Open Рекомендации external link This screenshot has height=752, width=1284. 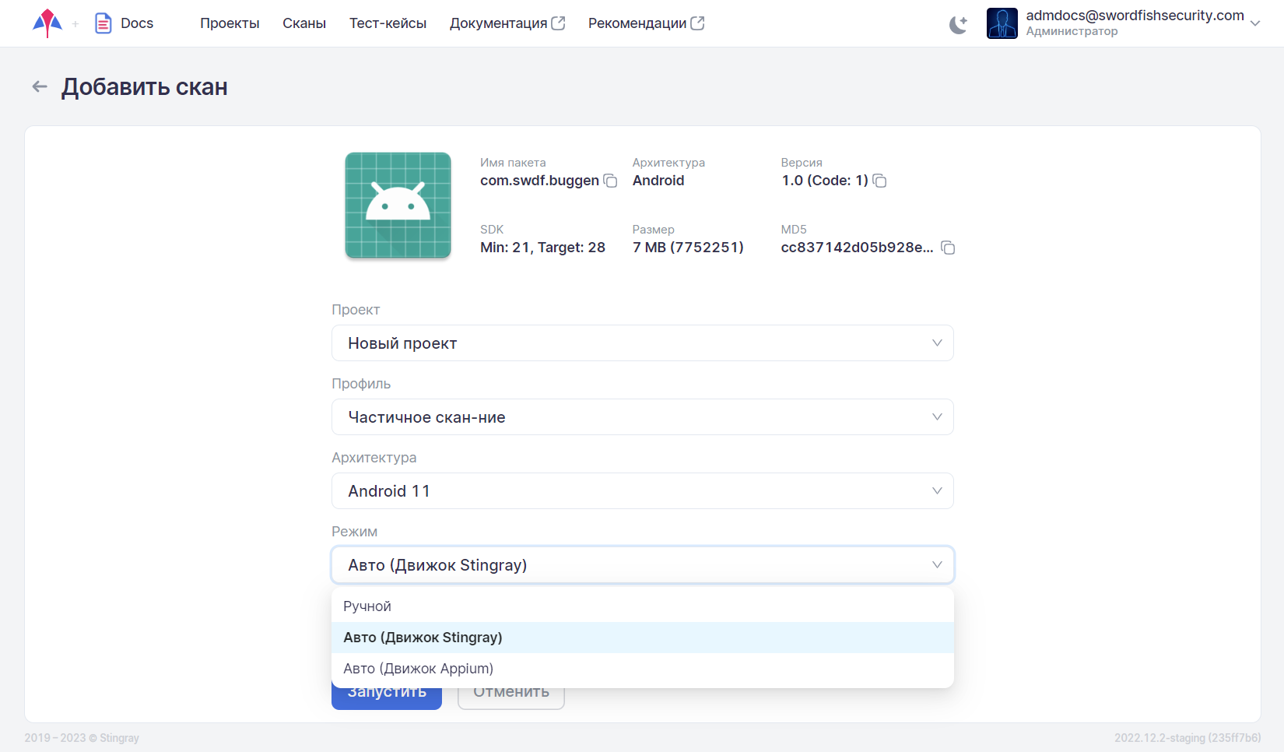[x=645, y=23]
